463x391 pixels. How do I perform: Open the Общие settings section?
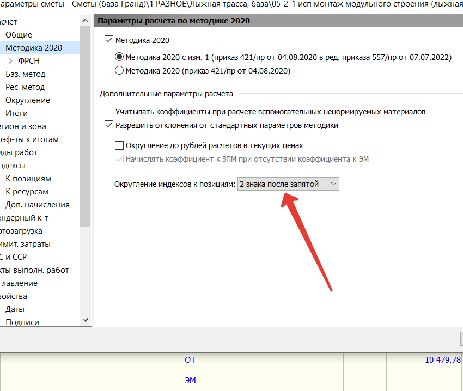19,35
